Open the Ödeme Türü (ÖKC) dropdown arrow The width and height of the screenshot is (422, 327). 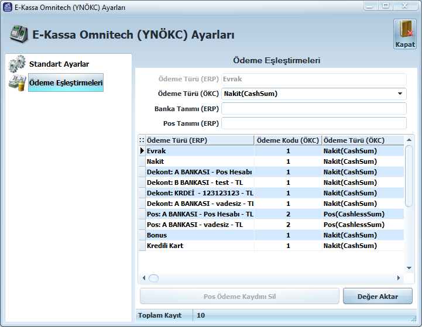point(400,94)
